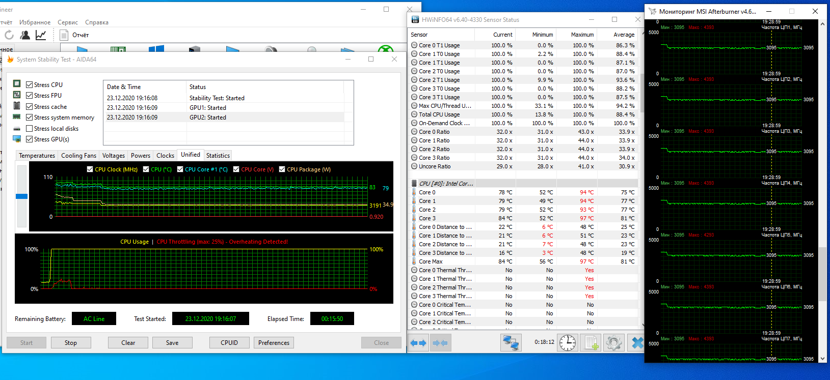Click the Stop button in stability test
Screen dimensions: 830x380
(x=71, y=343)
